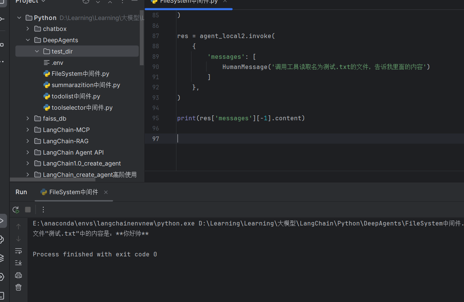Open the Project view dropdown
This screenshot has width=464, height=302.
pyautogui.click(x=30, y=2)
